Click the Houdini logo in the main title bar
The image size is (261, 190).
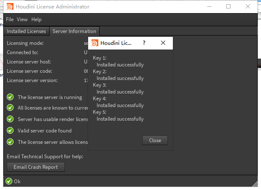(10, 7)
